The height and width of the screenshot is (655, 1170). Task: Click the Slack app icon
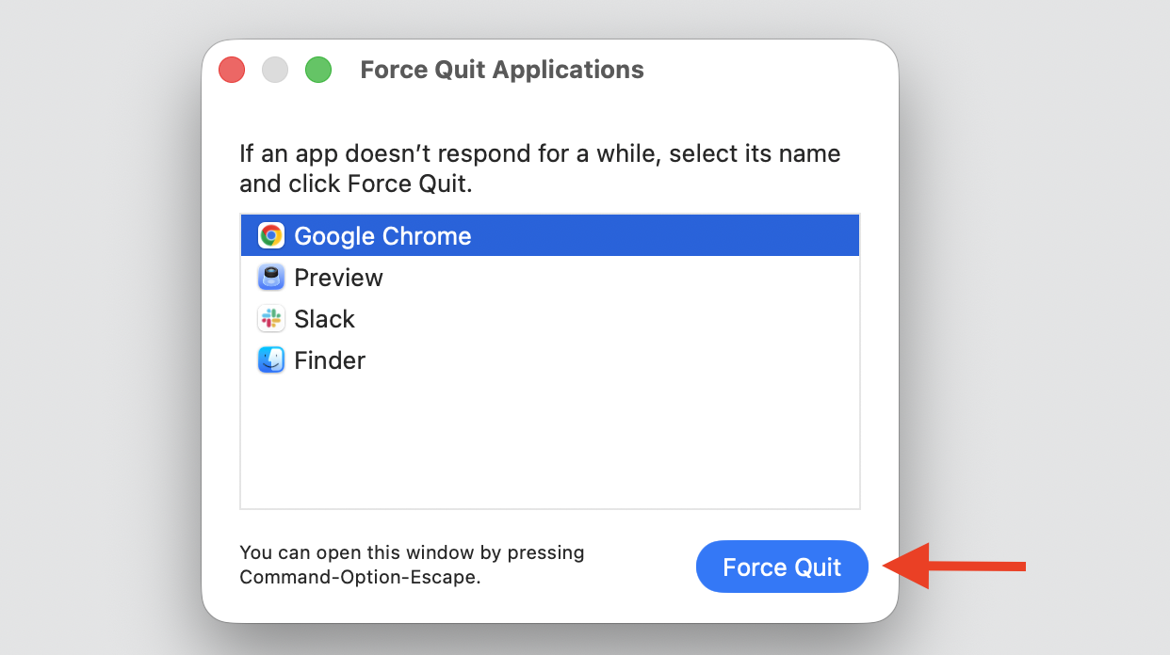tap(271, 318)
